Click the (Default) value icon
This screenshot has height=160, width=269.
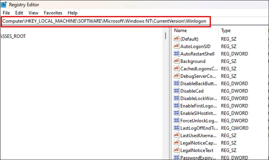coord(176,39)
